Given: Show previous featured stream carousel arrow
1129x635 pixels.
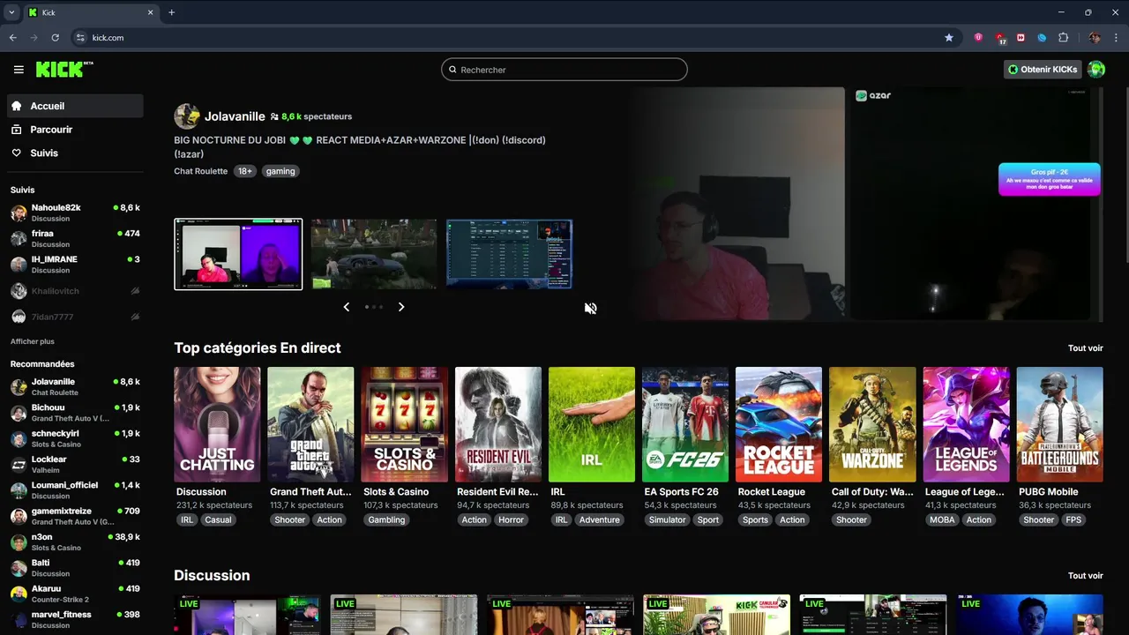Looking at the screenshot, I should coord(346,307).
